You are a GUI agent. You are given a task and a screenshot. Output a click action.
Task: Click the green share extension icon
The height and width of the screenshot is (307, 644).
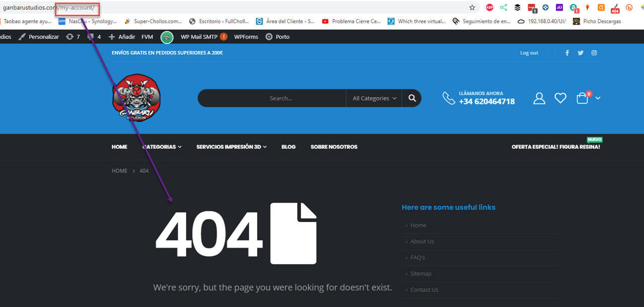click(504, 8)
